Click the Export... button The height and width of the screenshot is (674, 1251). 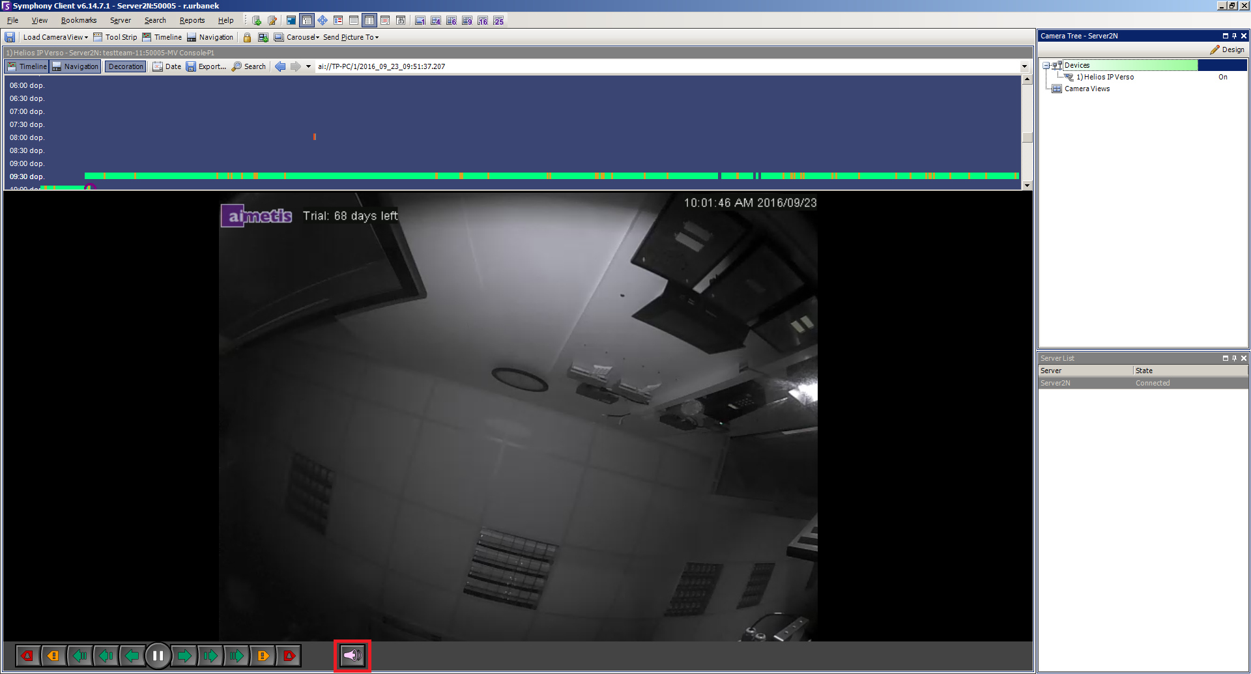(x=207, y=66)
